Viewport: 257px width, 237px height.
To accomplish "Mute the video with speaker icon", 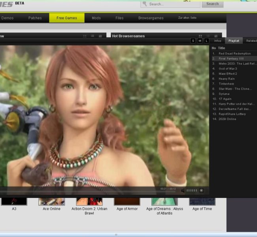I will click(183, 190).
